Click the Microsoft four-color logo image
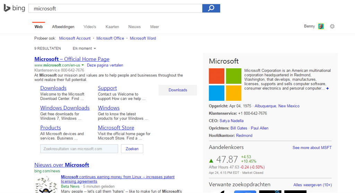 click(225, 85)
